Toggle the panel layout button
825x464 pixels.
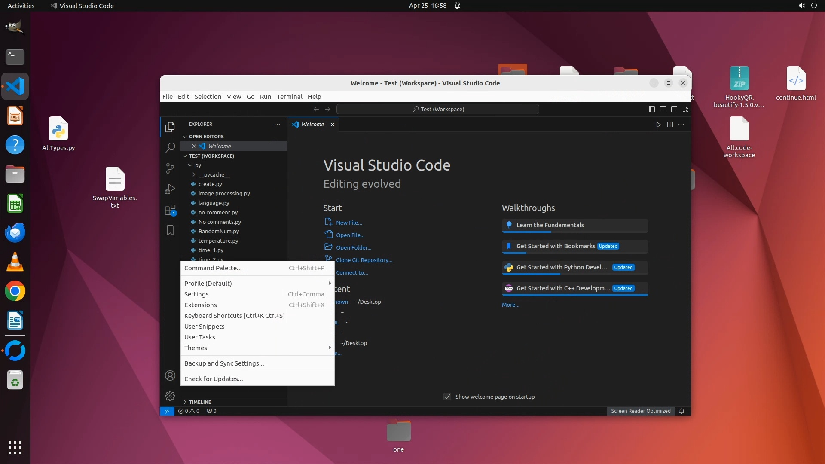[x=663, y=109]
